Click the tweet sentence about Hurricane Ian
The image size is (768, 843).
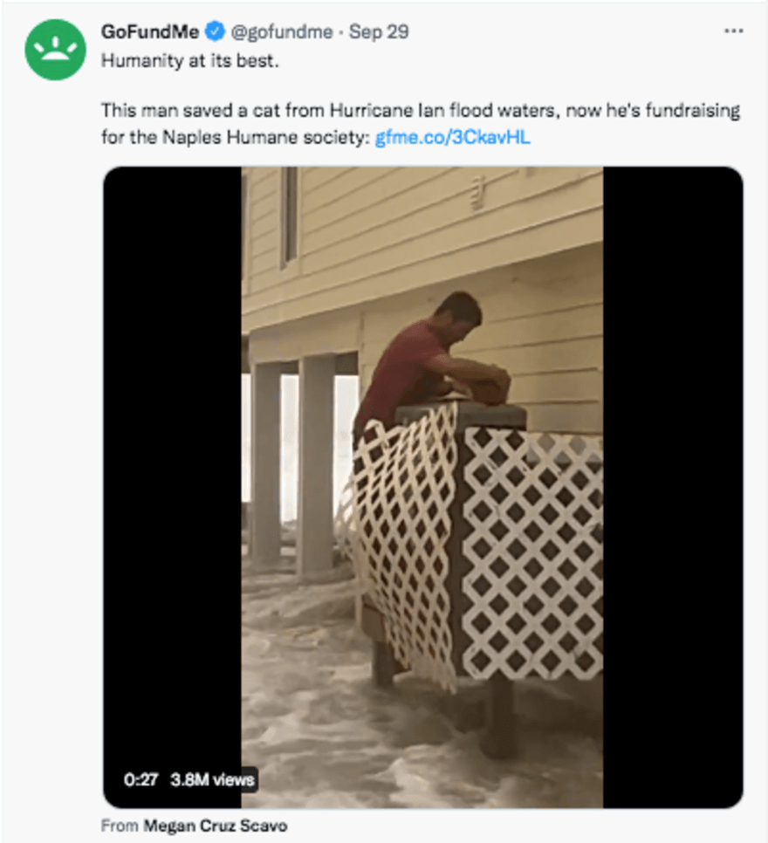coord(421,124)
